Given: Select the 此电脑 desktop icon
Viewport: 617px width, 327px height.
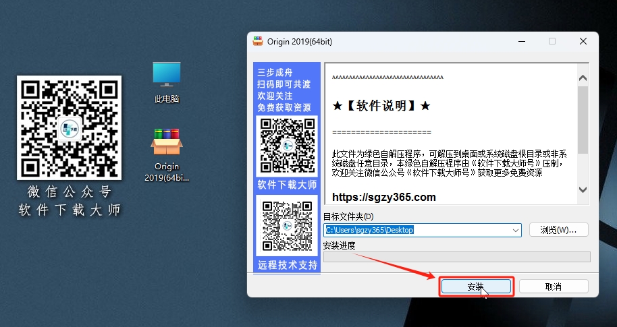Looking at the screenshot, I should point(167,82).
